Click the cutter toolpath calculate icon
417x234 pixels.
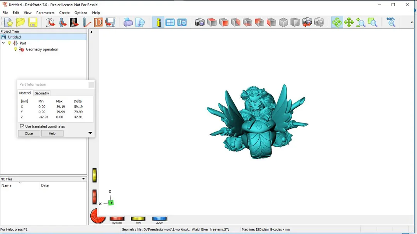[x=86, y=22]
